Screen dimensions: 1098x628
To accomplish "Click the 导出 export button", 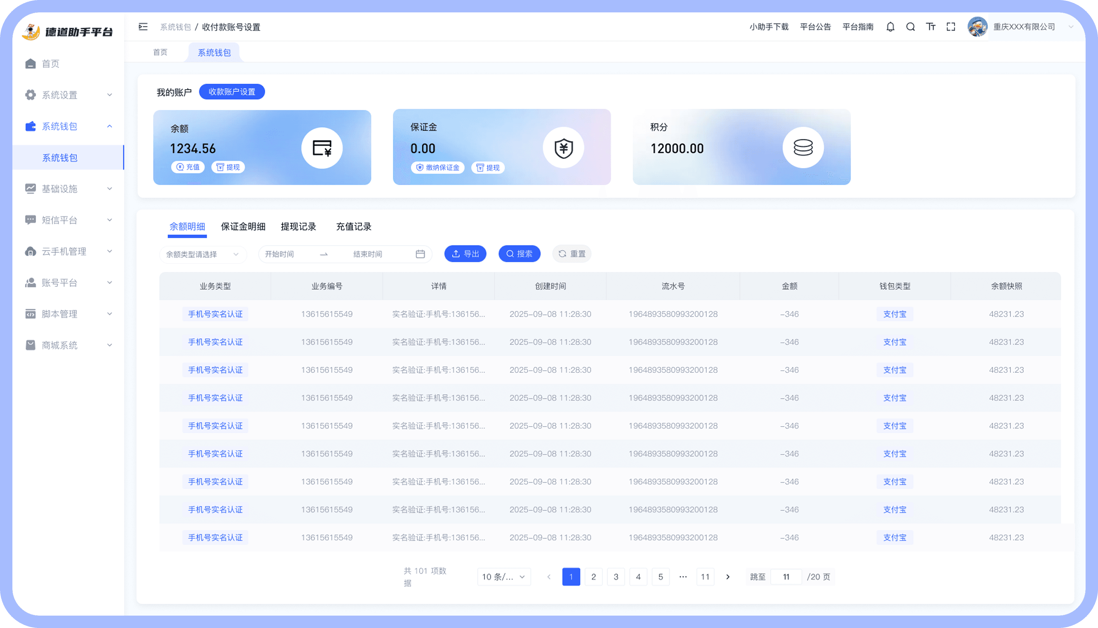I will [x=465, y=254].
